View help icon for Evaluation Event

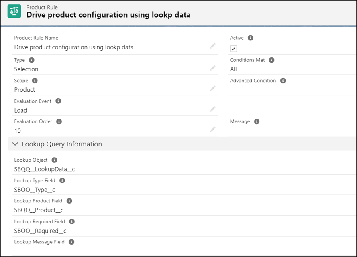[x=59, y=101]
